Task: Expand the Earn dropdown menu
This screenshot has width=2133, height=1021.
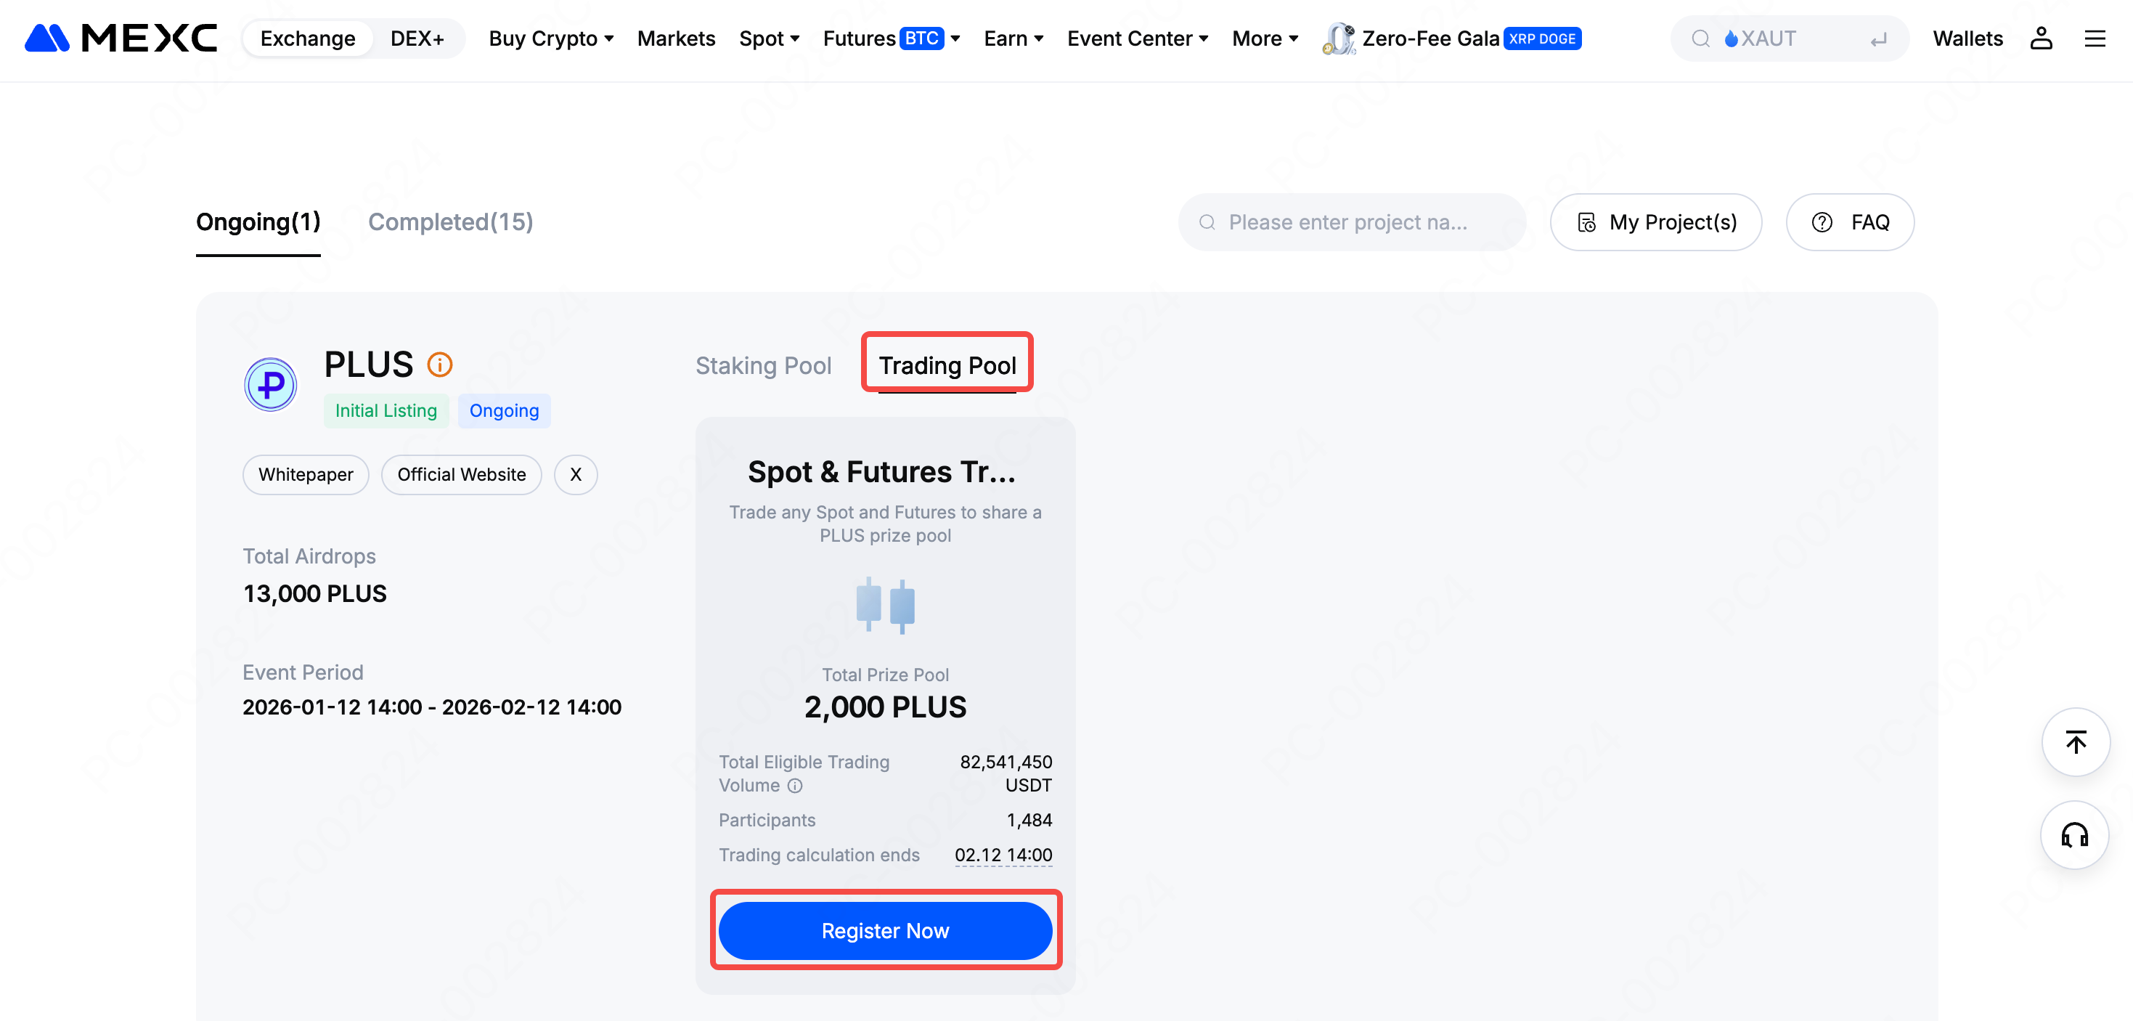Action: point(1013,39)
